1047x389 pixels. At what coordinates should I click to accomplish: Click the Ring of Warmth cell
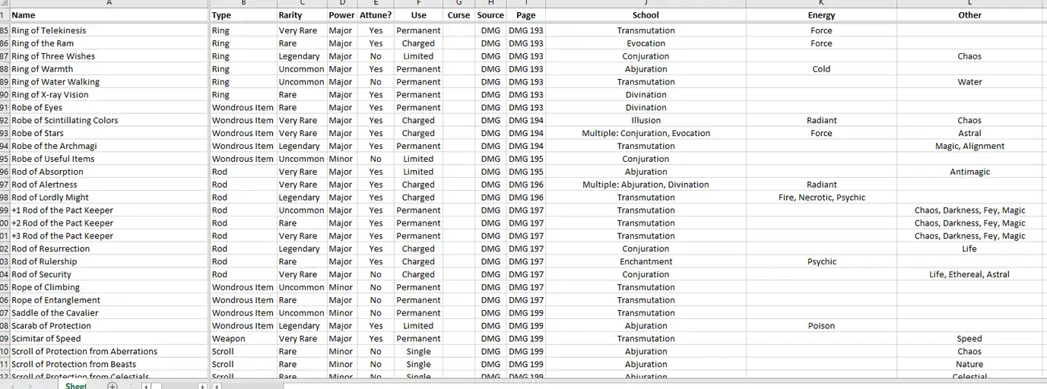109,69
